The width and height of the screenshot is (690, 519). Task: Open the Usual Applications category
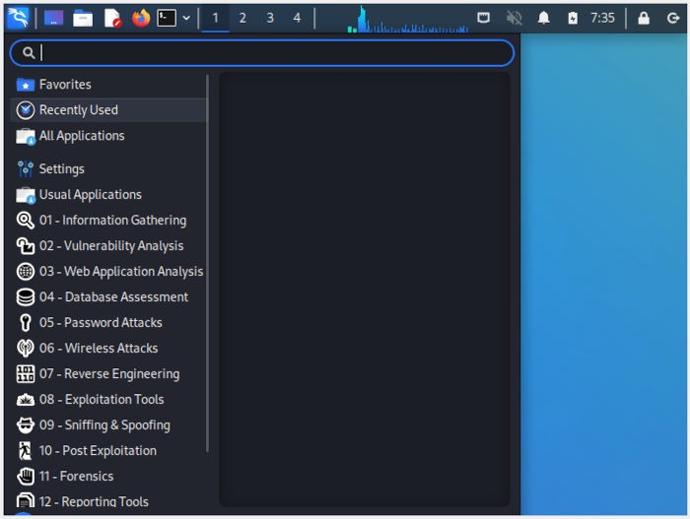click(108, 194)
